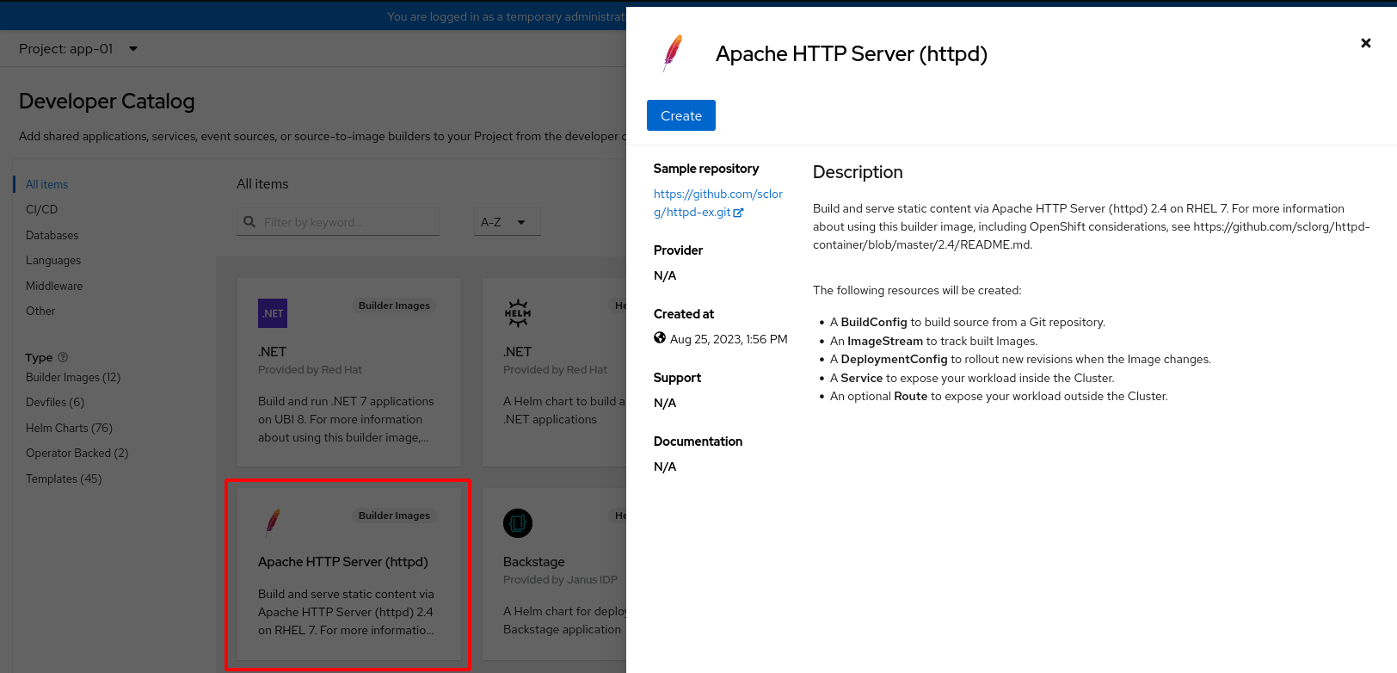Click the Developer Catalog page heading

point(107,102)
